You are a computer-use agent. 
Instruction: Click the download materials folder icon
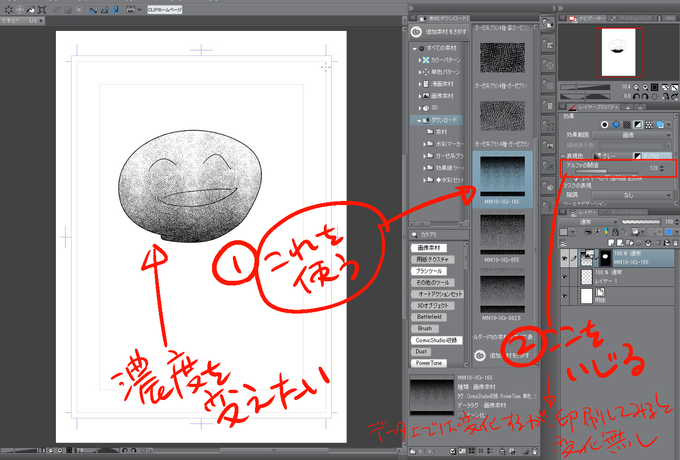[x=548, y=23]
